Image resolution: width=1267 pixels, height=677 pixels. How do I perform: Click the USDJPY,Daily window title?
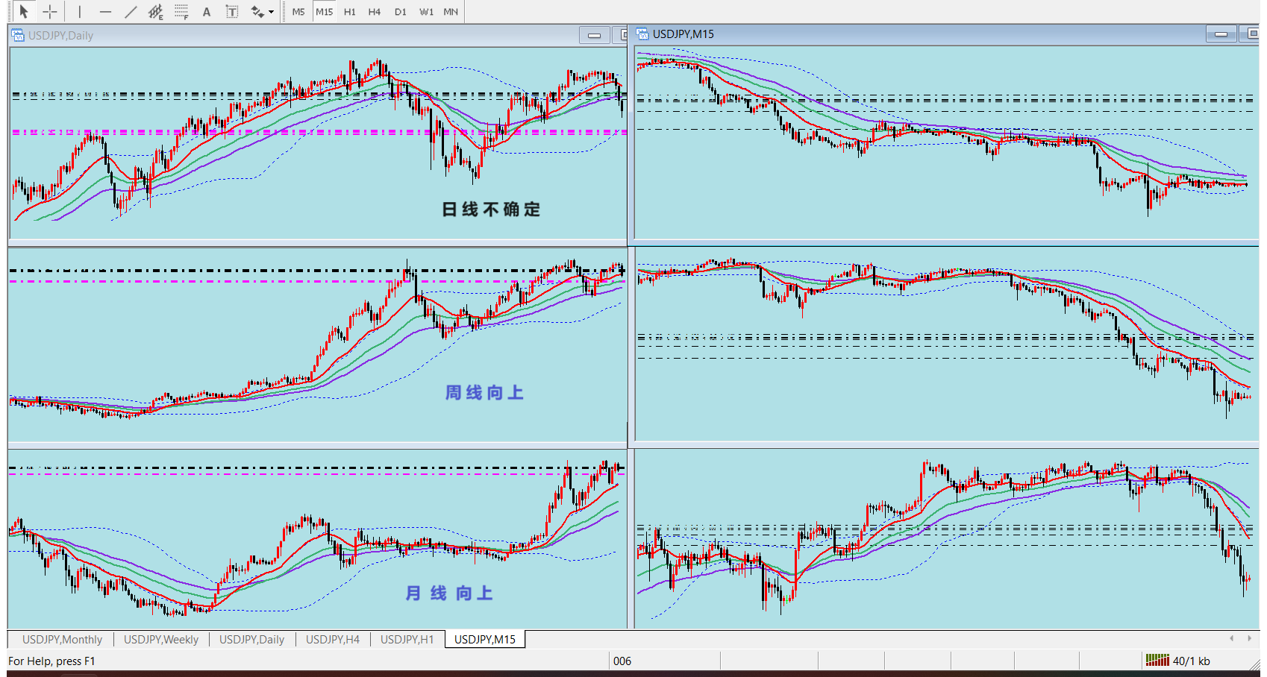(61, 35)
